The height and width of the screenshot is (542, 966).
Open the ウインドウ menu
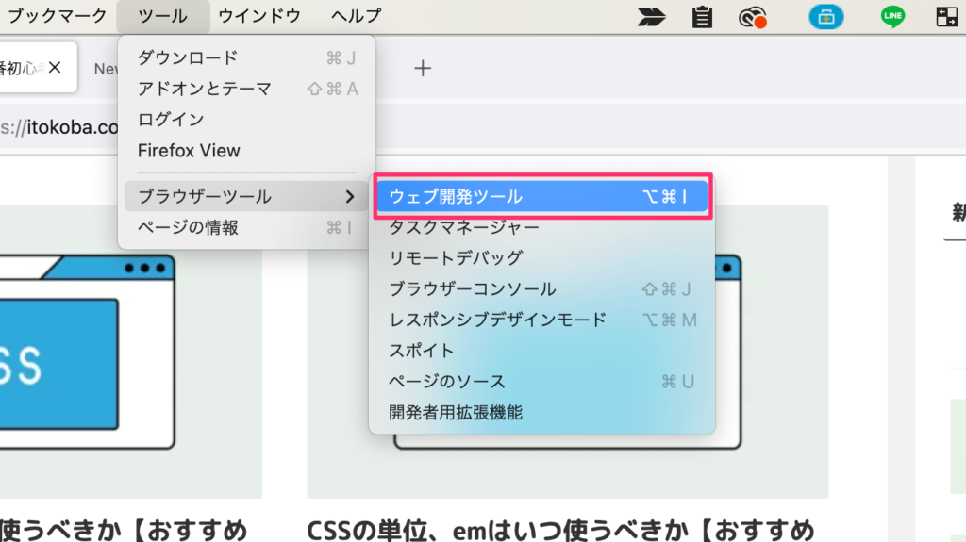259,16
